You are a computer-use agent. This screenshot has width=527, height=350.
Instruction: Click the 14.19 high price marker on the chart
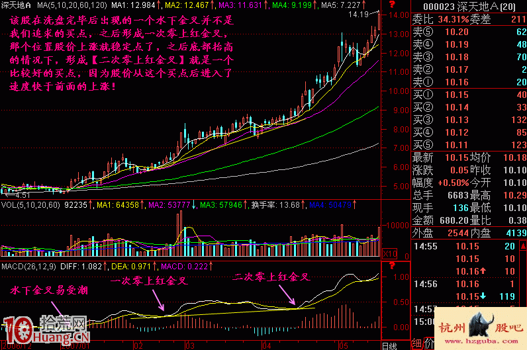tap(358, 14)
